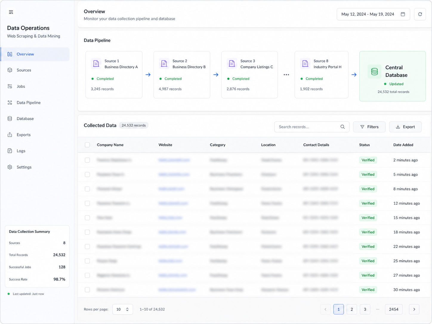Open the calendar icon in date range field

(403, 14)
